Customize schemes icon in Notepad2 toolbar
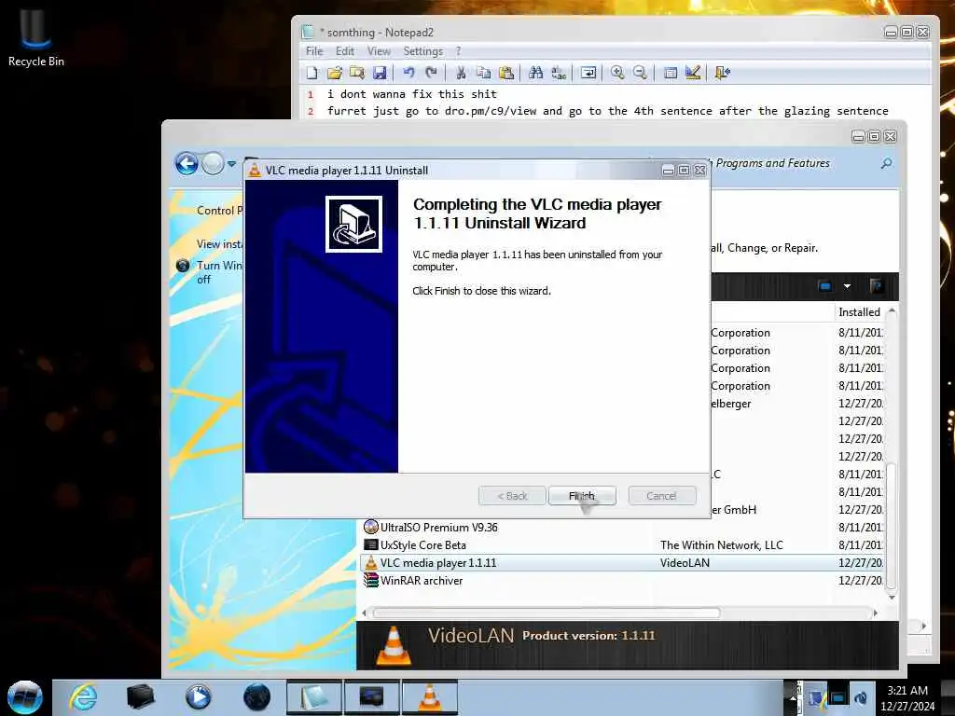The image size is (955, 716). [x=693, y=73]
